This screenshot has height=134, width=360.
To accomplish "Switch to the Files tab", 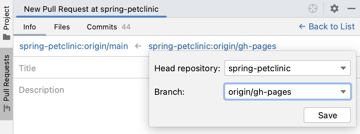I will coord(62,27).
